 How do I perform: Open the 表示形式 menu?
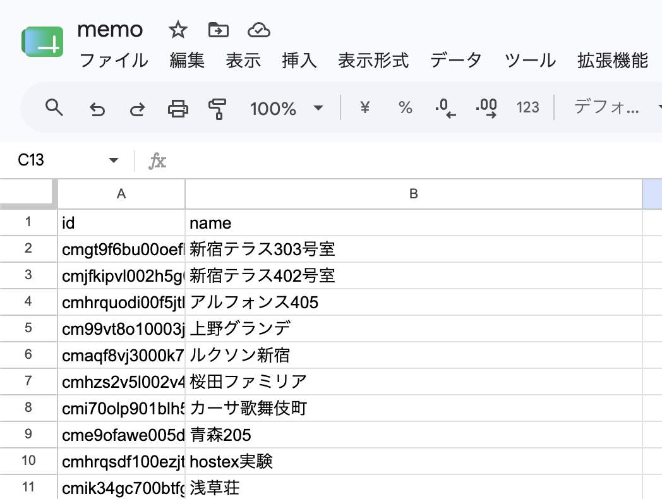click(374, 61)
